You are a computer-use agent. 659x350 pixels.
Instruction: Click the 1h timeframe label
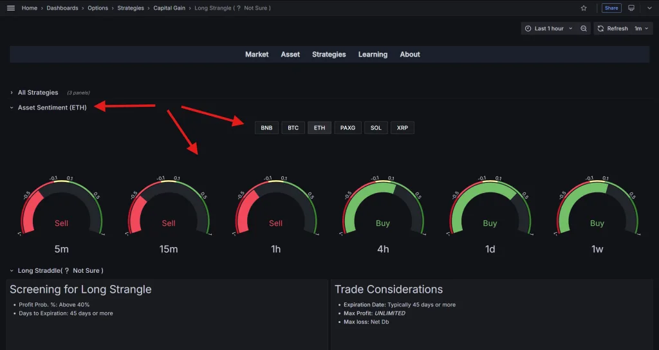coord(275,249)
